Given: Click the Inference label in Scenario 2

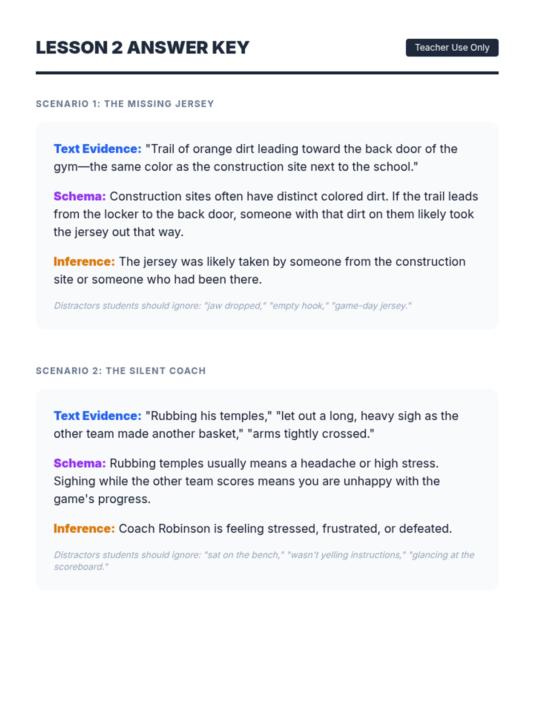Looking at the screenshot, I should point(84,529).
